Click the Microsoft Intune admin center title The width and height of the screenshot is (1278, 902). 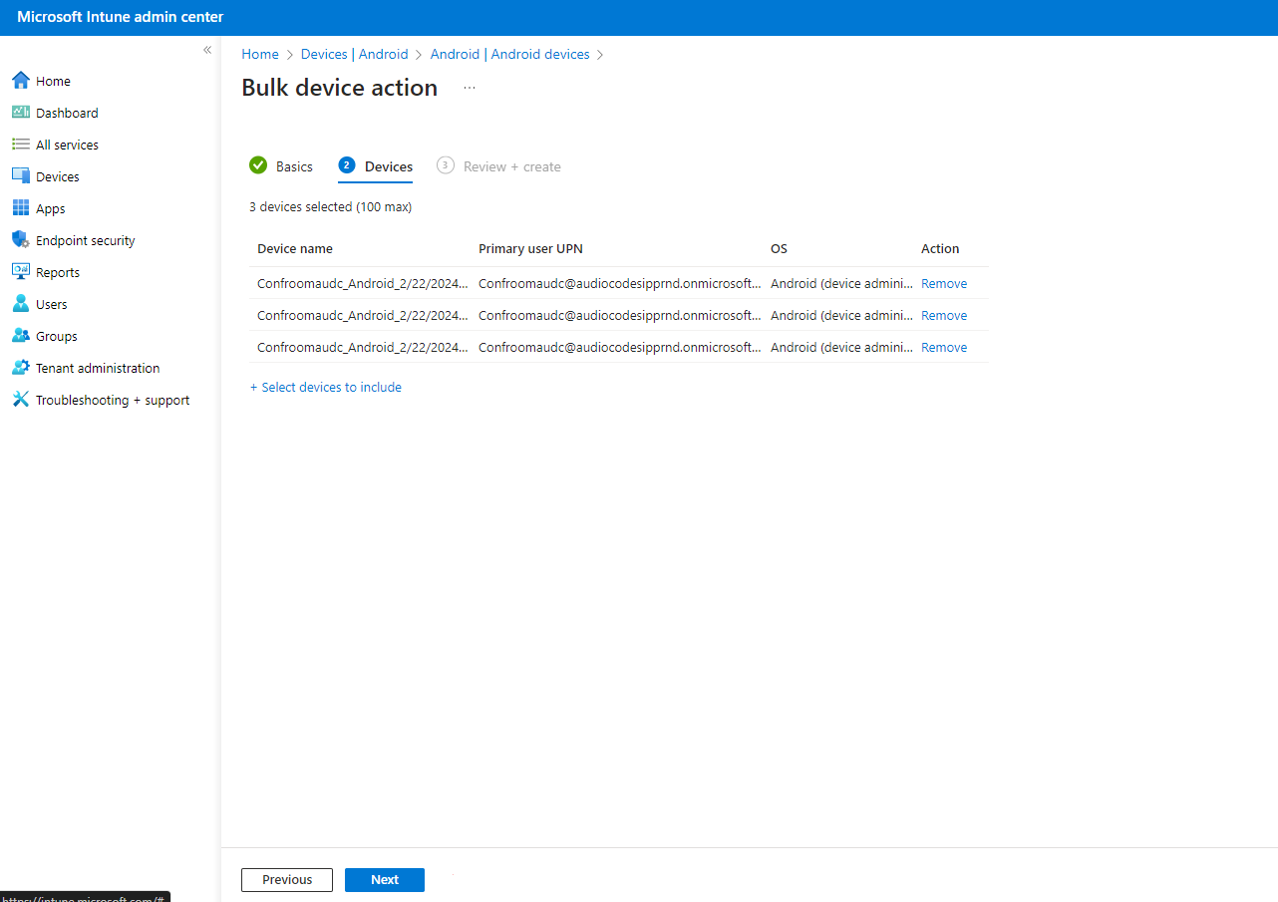tap(120, 17)
